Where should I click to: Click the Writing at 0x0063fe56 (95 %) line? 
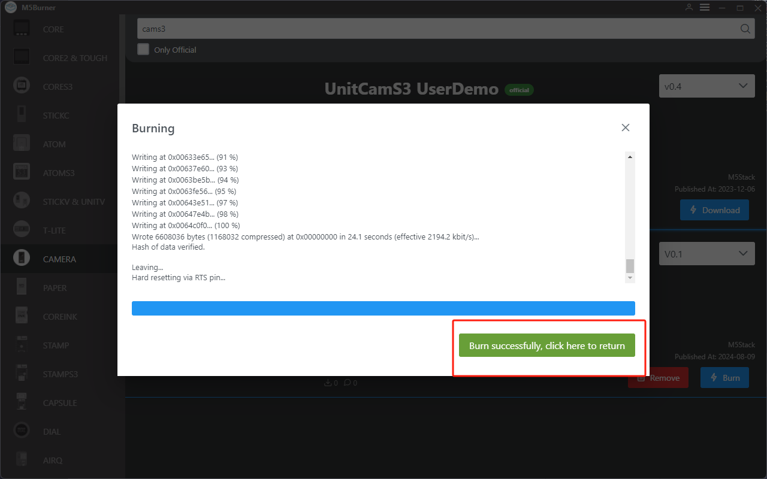tap(184, 192)
